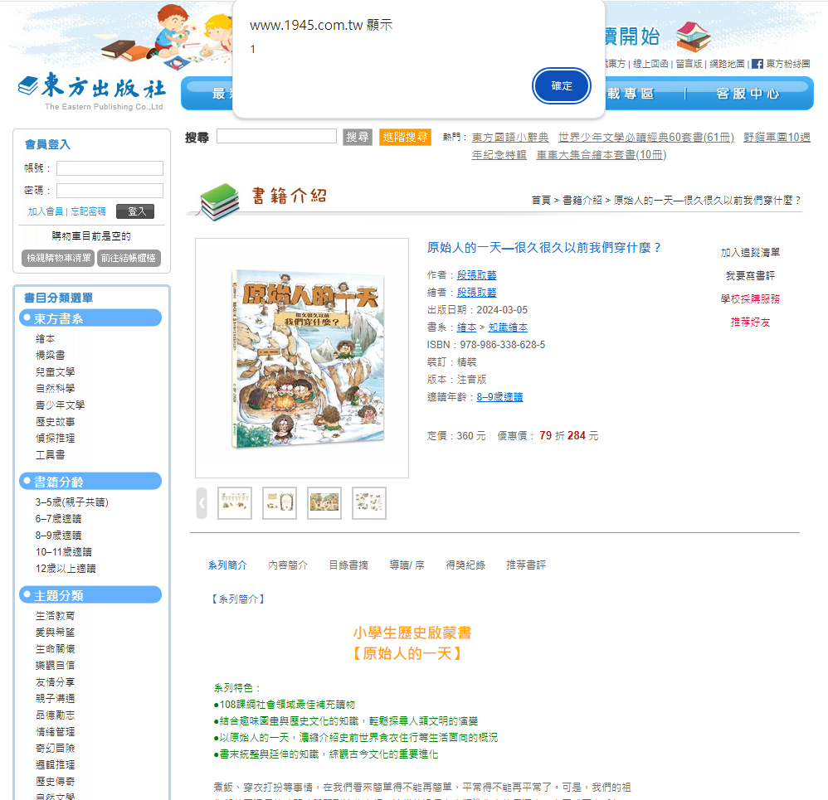Open 書籍介紹 breadcrumb link

[582, 201]
